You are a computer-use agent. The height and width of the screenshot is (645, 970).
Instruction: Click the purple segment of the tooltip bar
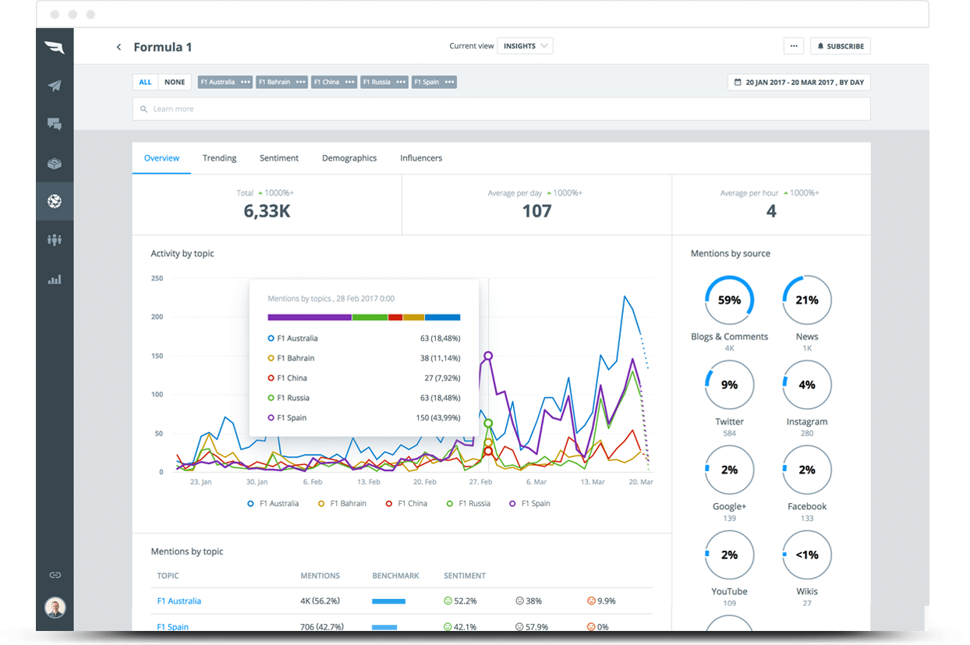point(310,317)
